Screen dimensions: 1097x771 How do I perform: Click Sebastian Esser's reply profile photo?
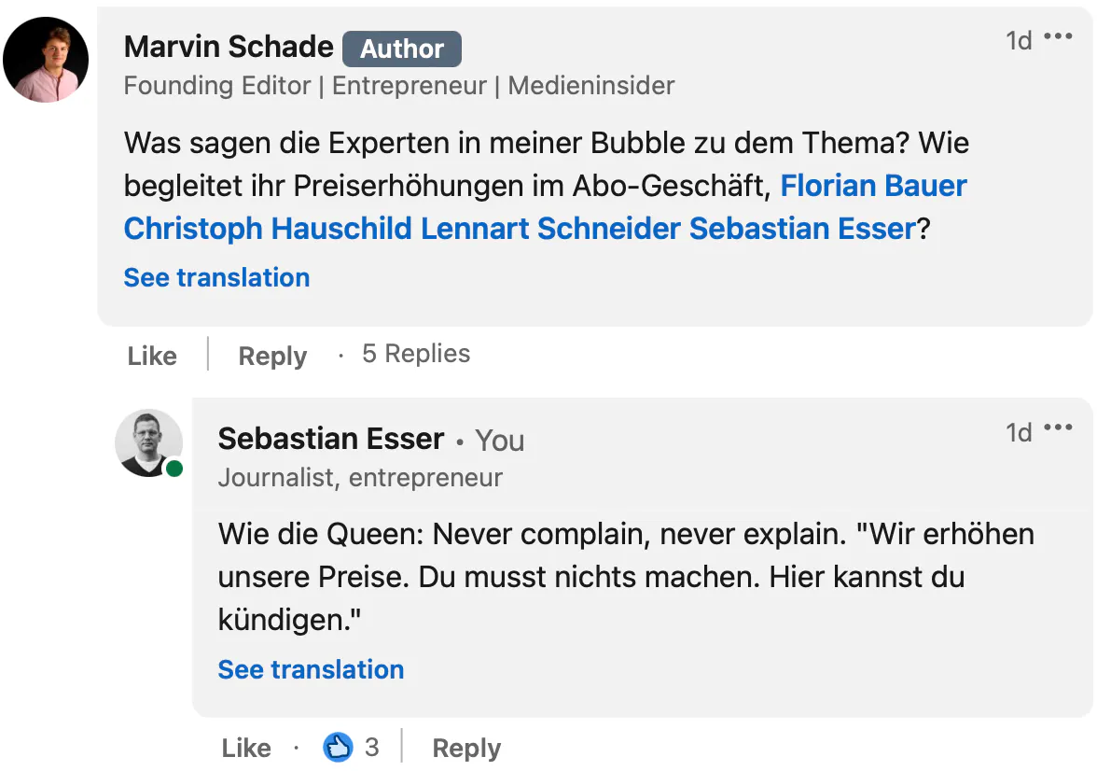click(148, 442)
